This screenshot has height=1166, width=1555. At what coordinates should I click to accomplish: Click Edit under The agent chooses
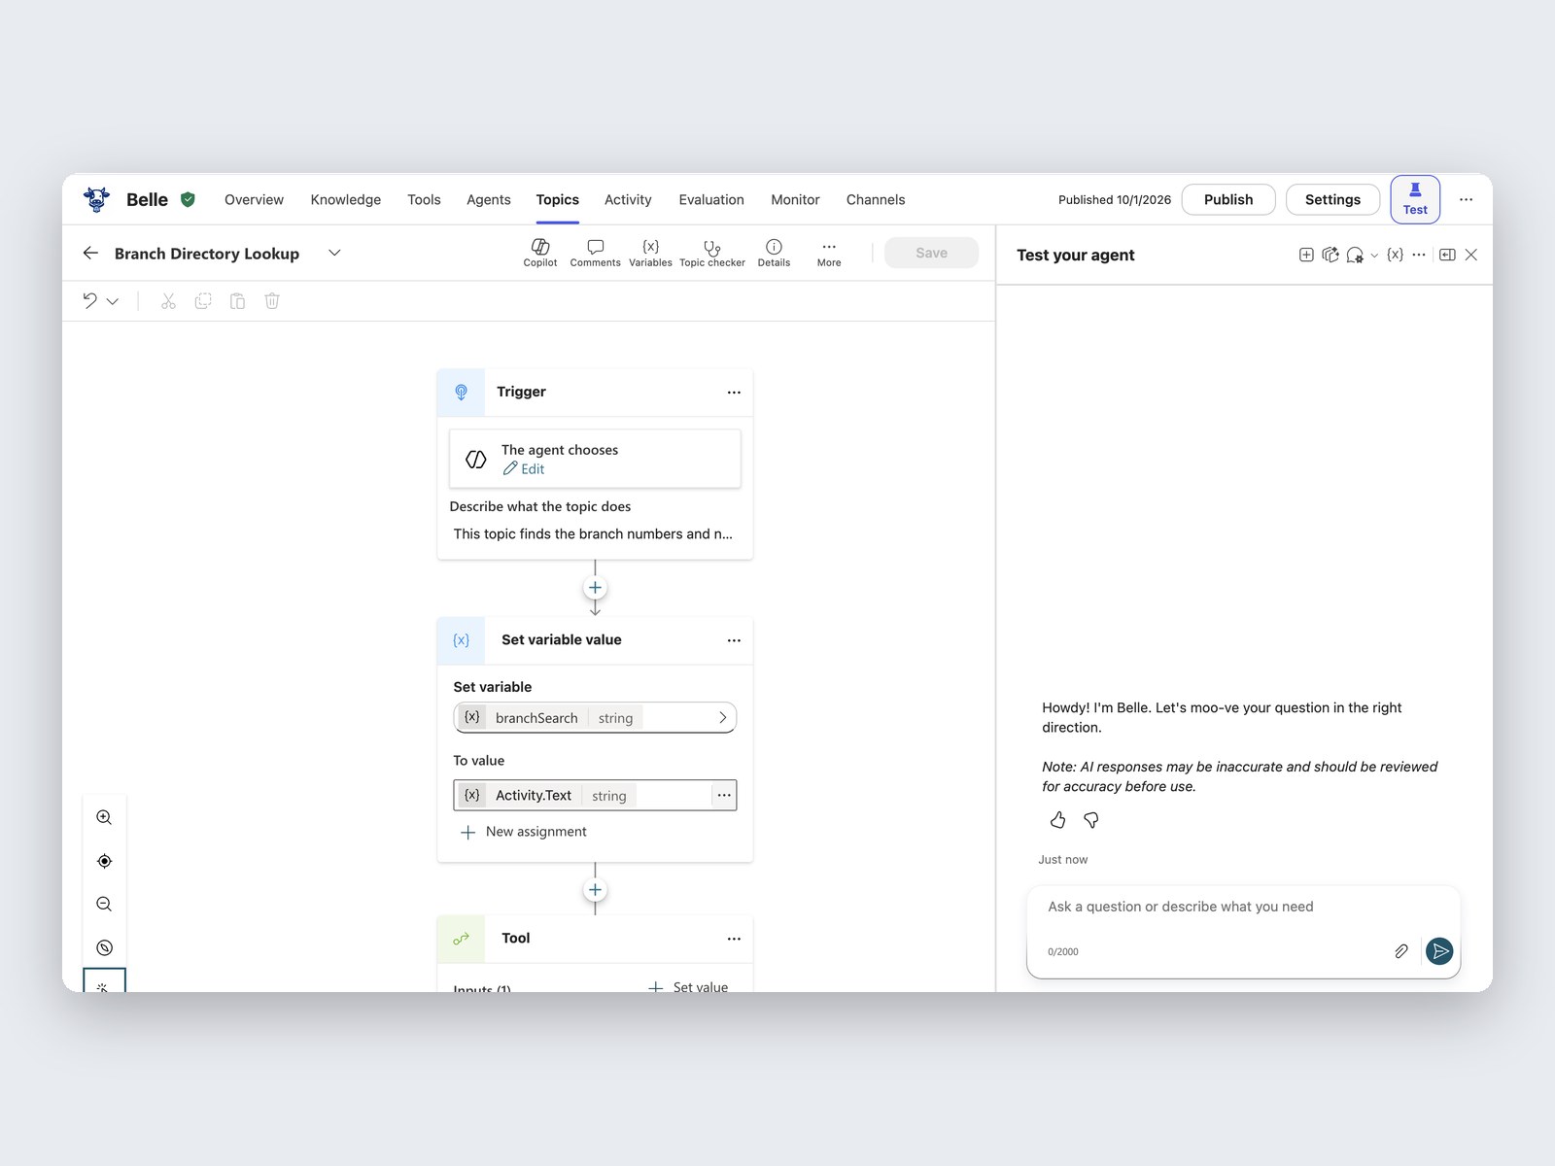point(524,468)
